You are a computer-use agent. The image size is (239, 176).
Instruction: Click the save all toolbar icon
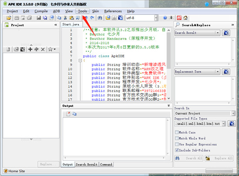[x=45, y=18]
